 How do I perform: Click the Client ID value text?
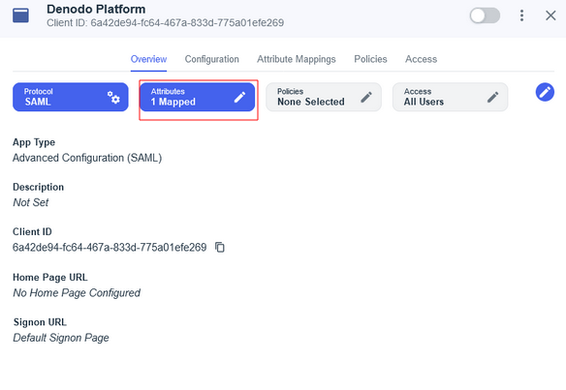(110, 248)
